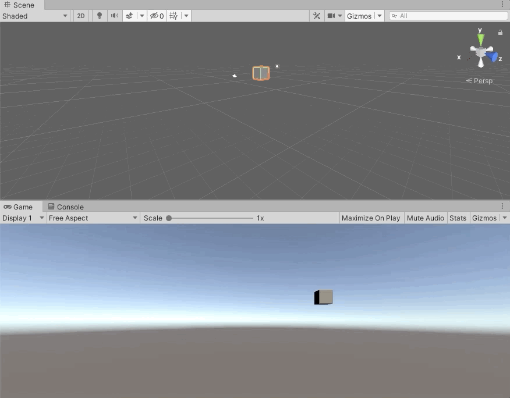The image size is (510, 398).
Task: Toggle hidden objects visibility eye icon
Action: click(x=157, y=16)
